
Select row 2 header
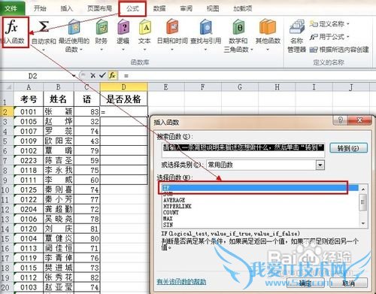(x=6, y=112)
